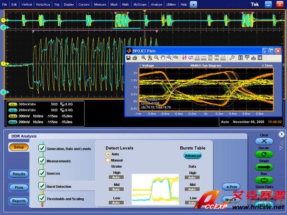Click the Run loop icon button
This screenshot has height=215, width=287.
coord(264,181)
